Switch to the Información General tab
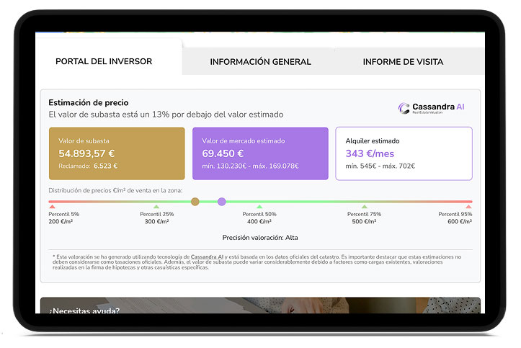Viewport: 521px width, 348px height. [x=260, y=62]
